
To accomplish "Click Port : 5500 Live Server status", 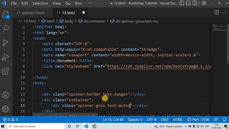I will tap(198, 119).
